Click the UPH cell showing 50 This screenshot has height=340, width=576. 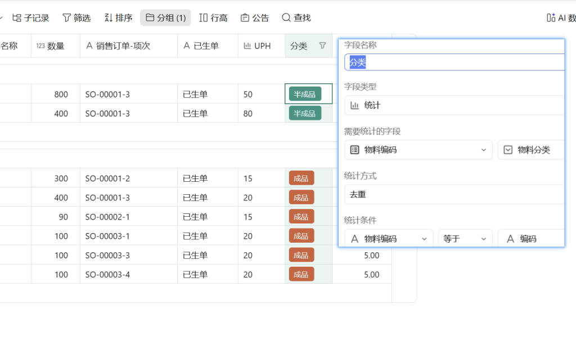tap(262, 94)
